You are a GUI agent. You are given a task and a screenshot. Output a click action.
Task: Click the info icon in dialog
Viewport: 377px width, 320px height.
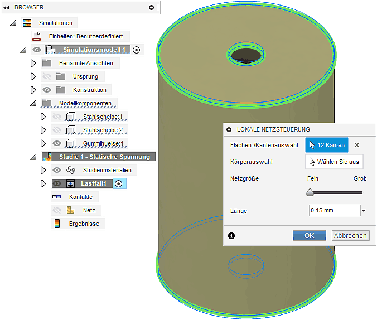231,236
